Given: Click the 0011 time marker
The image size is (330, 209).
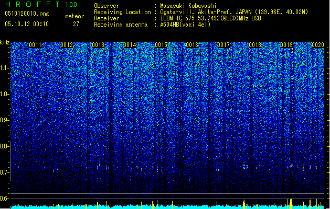Looking at the screenshot, I should [35, 45].
